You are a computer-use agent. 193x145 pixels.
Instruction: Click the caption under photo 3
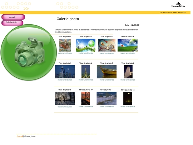[x=107, y=53]
